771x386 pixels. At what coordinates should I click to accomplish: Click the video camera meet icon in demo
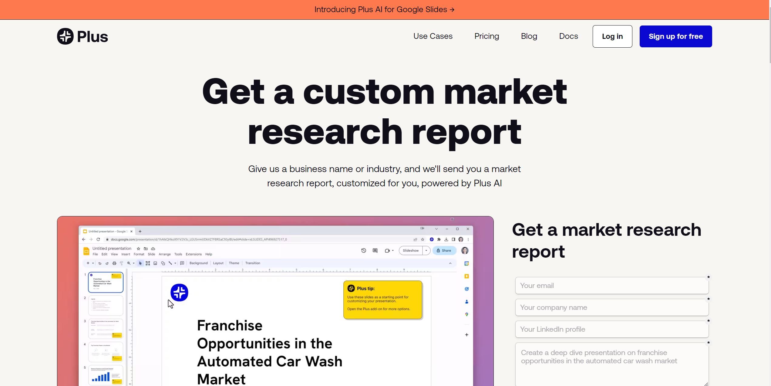387,251
